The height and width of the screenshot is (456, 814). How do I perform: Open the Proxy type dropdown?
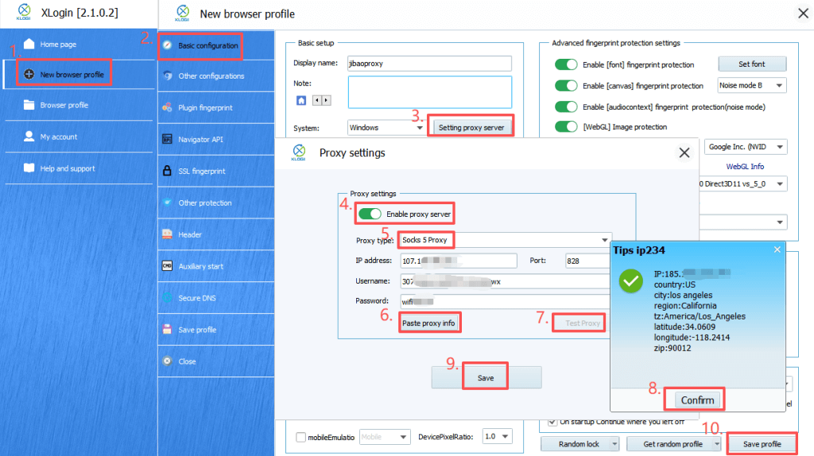pyautogui.click(x=506, y=240)
